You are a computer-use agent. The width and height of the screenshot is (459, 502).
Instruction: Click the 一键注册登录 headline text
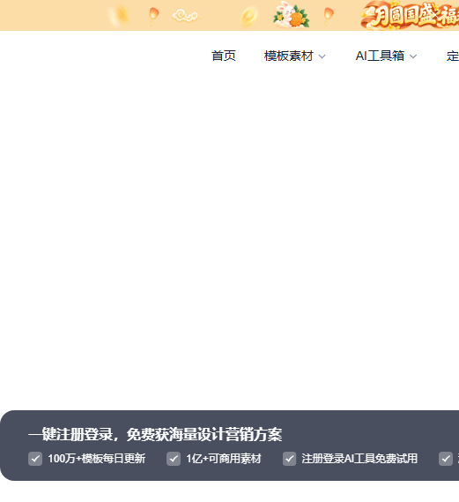pos(155,434)
